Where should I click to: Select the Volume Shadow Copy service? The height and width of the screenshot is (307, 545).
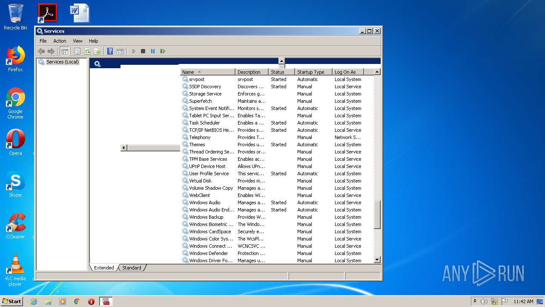[277, 188]
